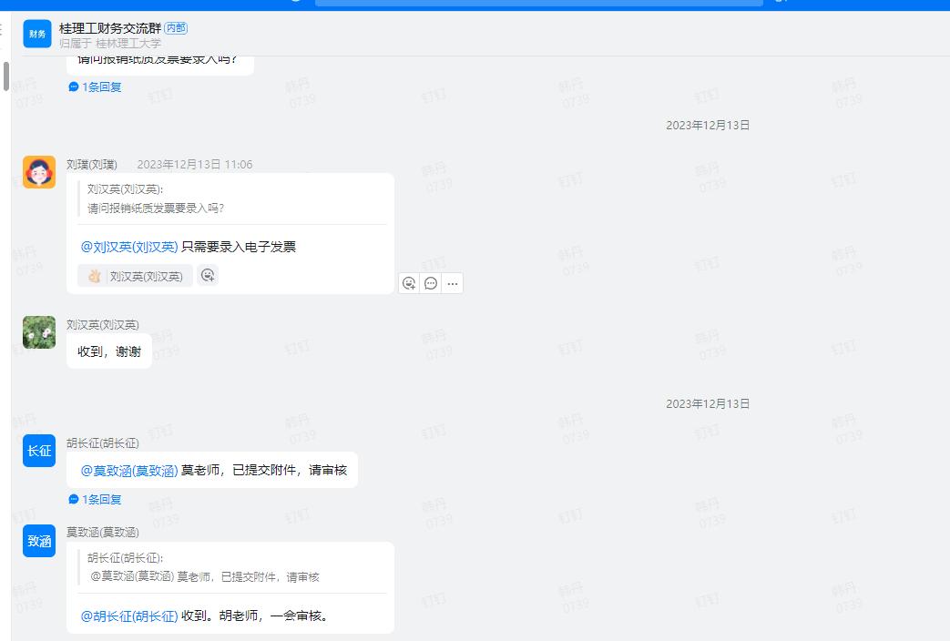Image resolution: width=950 pixels, height=641 pixels.
Task: Jump to quoted 胡长征 message in 莫致涵's reply
Action: pos(204,576)
